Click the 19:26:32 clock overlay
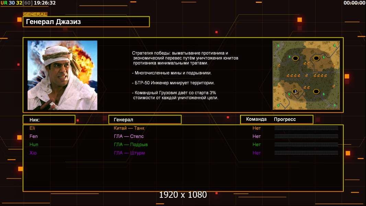366x206 pixels. tap(45, 3)
